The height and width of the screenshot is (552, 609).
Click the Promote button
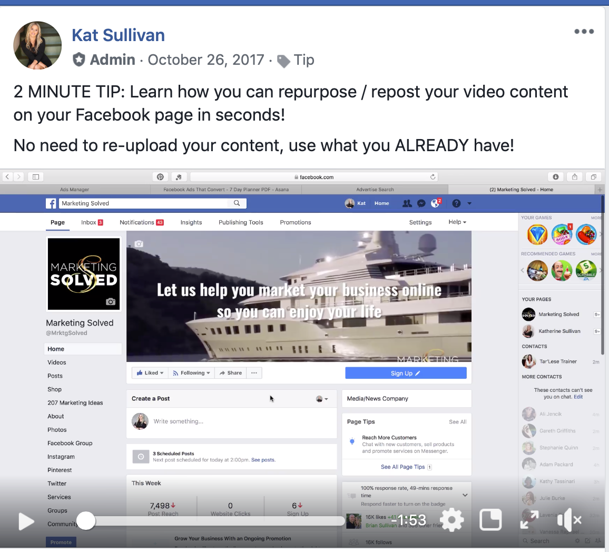click(61, 543)
